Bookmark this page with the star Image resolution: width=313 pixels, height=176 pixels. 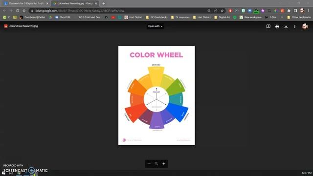[222, 11]
